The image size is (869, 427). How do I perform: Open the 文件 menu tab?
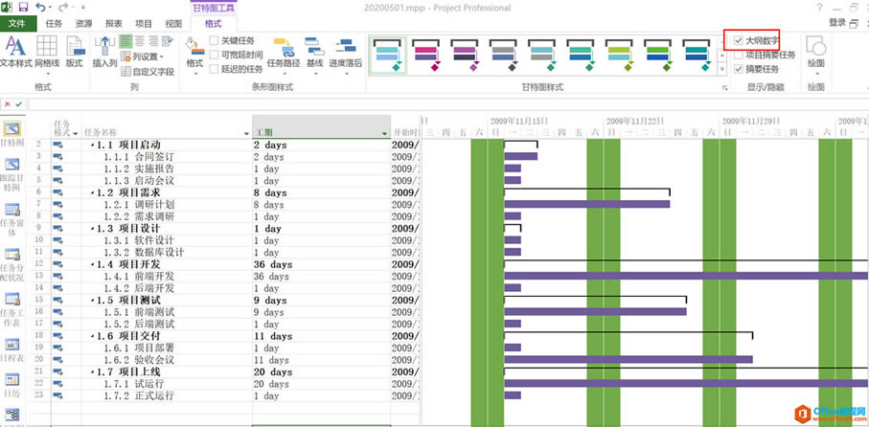coord(16,23)
